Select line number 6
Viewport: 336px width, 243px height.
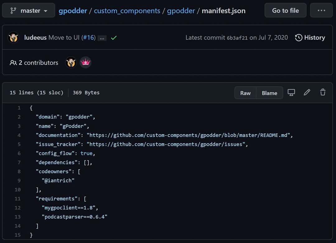coord(19,153)
